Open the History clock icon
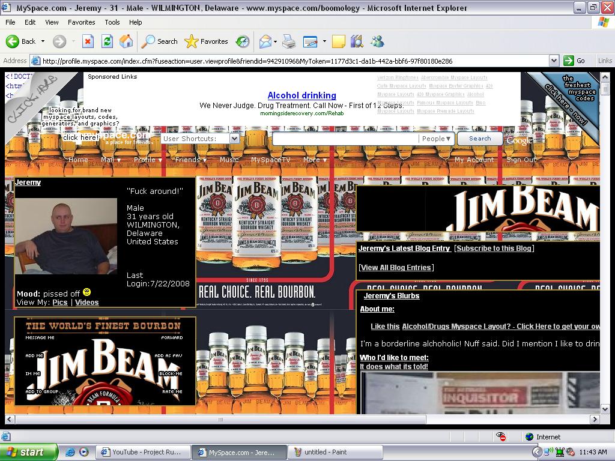 click(x=243, y=41)
